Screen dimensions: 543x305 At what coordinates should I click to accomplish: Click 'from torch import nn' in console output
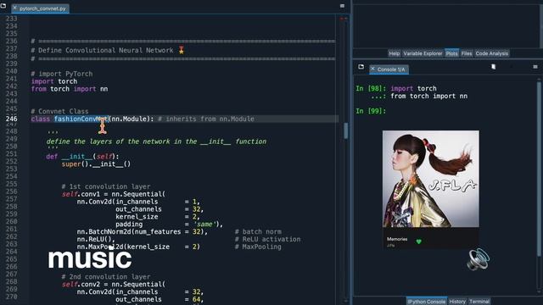429,96
